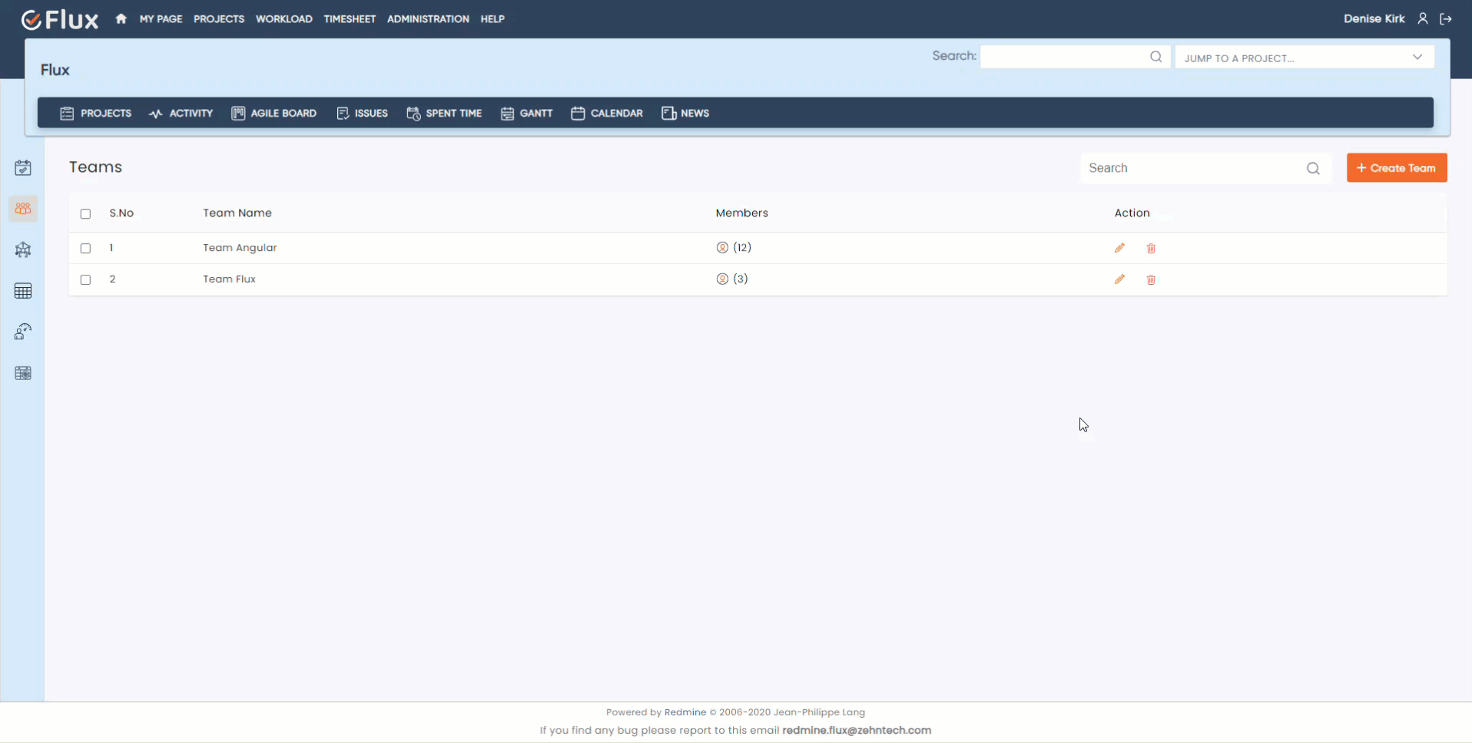Delete Team Angular using the trash icon
Screen dimensions: 1472x743
(x=1151, y=248)
